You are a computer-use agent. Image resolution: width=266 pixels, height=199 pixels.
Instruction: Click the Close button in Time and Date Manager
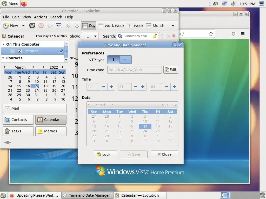(x=164, y=154)
